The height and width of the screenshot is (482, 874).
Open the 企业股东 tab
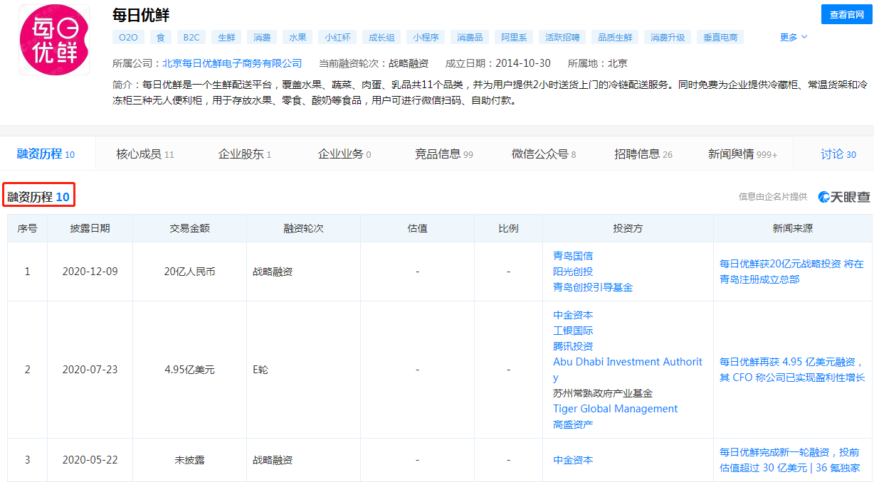245,154
